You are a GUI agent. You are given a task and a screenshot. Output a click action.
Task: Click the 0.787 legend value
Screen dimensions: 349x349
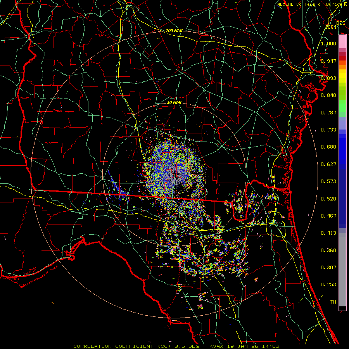[328, 112]
